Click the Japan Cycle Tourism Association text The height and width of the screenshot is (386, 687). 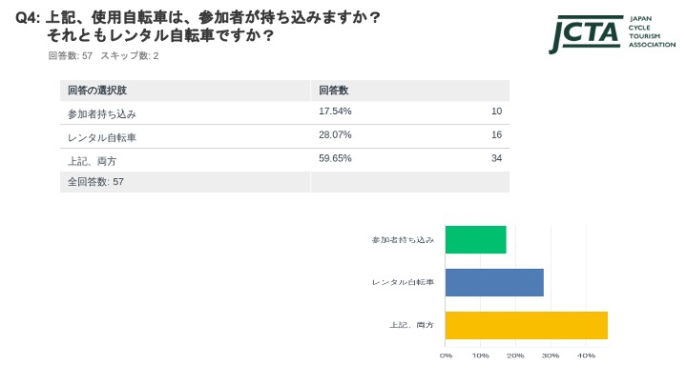(x=652, y=31)
